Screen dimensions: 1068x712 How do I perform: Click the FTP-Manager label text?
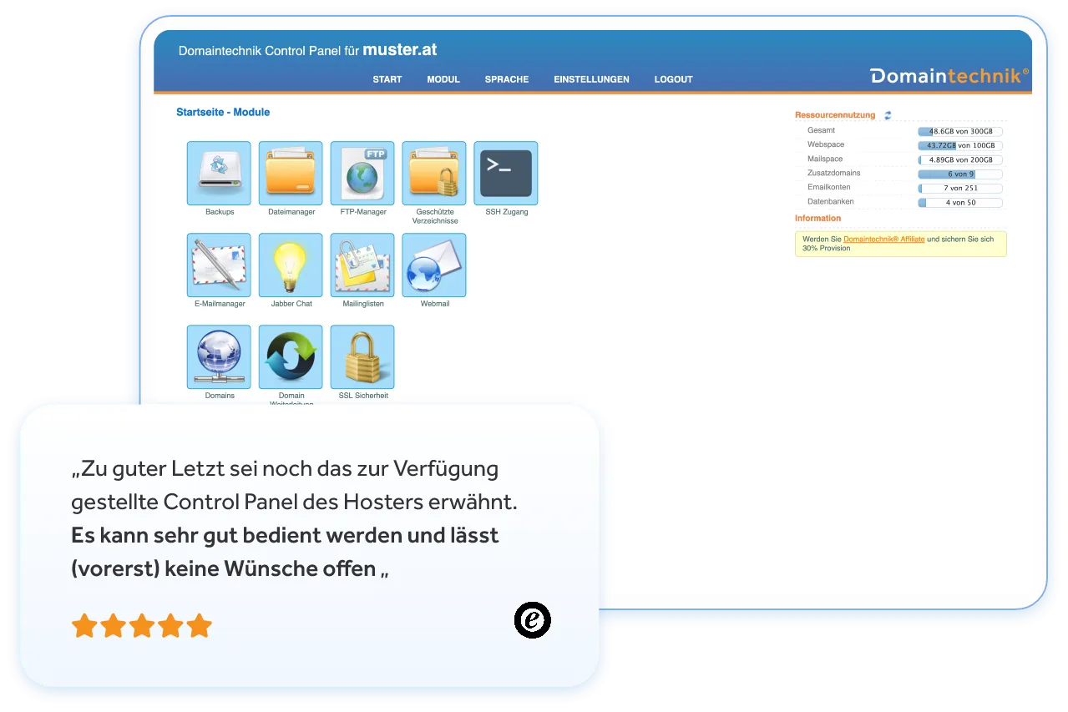(x=363, y=212)
